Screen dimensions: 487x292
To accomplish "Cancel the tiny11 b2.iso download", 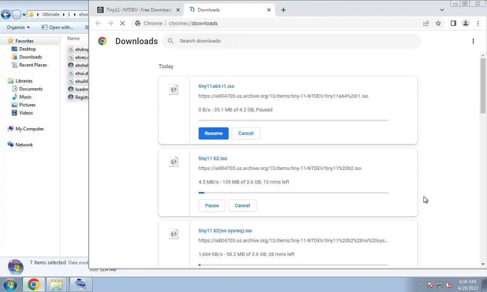I will 242,206.
